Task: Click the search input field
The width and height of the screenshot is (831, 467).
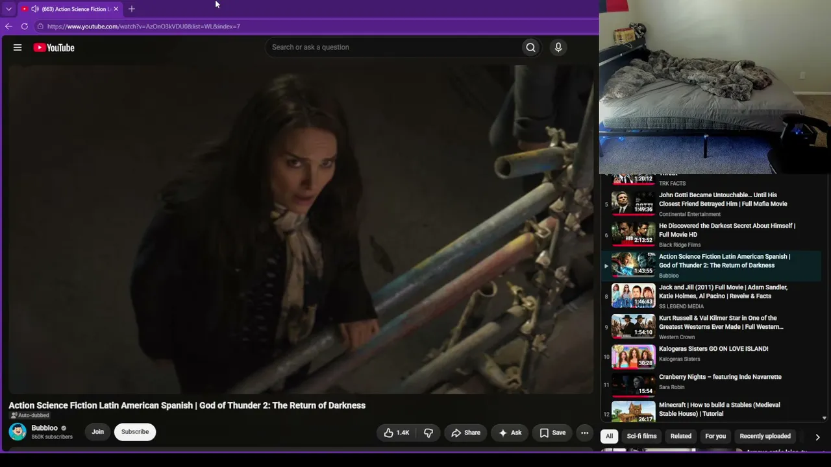Action: coord(393,47)
